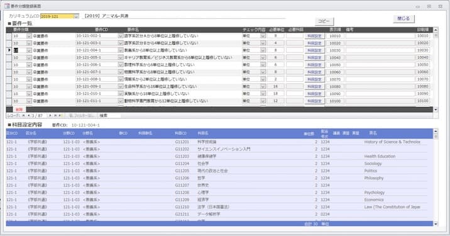Click the print order value 10040
450x236 pixels.
(423, 57)
